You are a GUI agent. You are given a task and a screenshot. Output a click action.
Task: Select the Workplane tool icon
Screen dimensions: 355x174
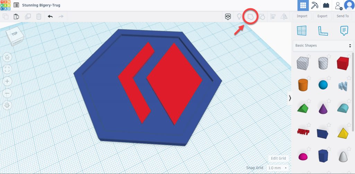click(x=302, y=31)
